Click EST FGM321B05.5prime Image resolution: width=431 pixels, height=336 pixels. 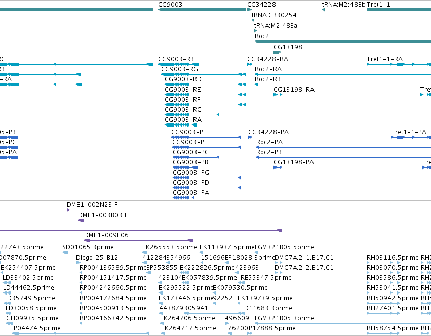click(x=285, y=247)
